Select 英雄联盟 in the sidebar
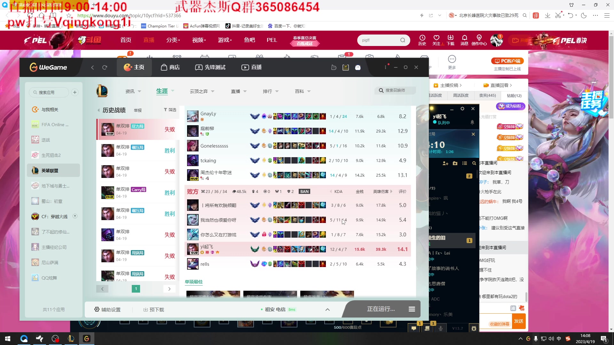The width and height of the screenshot is (614, 345). (x=53, y=171)
